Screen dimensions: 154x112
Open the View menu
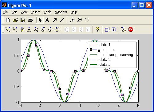pyautogui.click(x=24, y=12)
